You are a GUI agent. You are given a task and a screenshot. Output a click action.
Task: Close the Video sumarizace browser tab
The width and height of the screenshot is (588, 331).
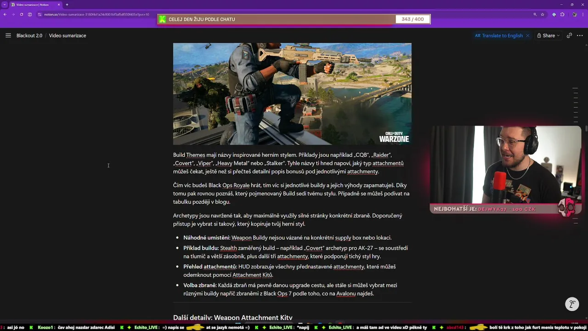[x=59, y=5]
